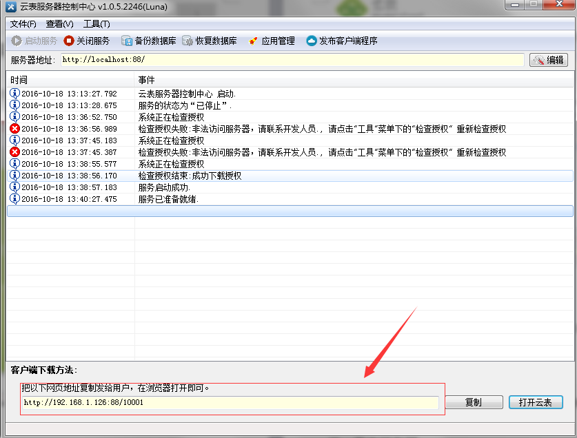Click info icon of 13:38:57.183 log row
The width and height of the screenshot is (577, 438).
tap(14, 187)
